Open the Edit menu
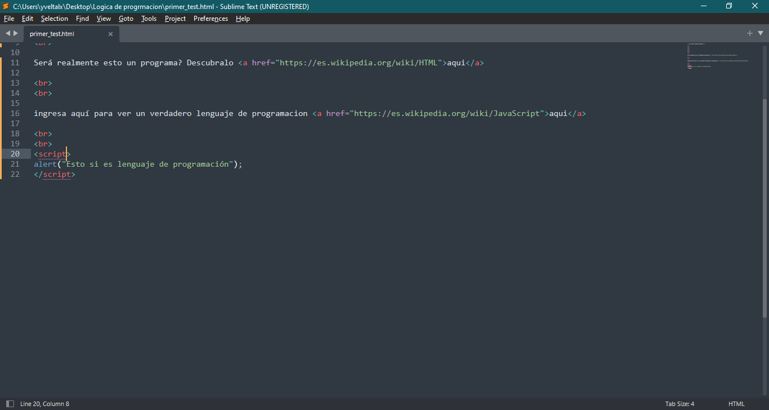This screenshot has width=769, height=410. [28, 19]
